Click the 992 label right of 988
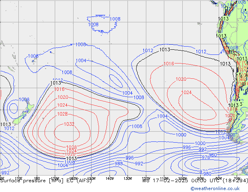 click(x=139, y=164)
